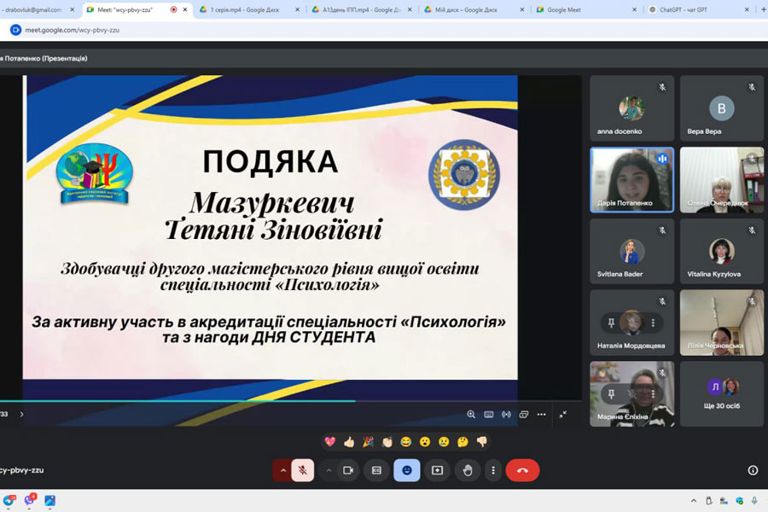Select the anna docenko participant tile
The width and height of the screenshot is (768, 512).
(631, 108)
